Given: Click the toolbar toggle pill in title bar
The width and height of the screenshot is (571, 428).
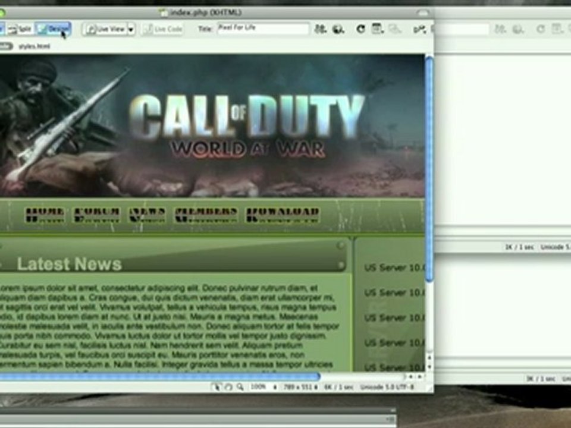Looking at the screenshot, I should 422,12.
